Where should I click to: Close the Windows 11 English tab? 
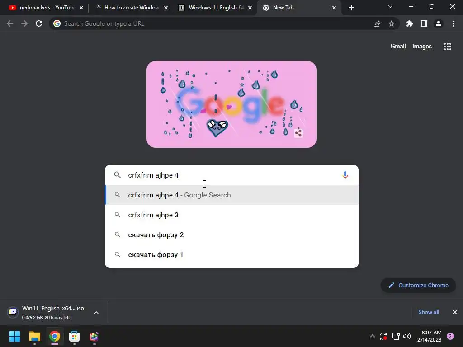[x=250, y=8]
